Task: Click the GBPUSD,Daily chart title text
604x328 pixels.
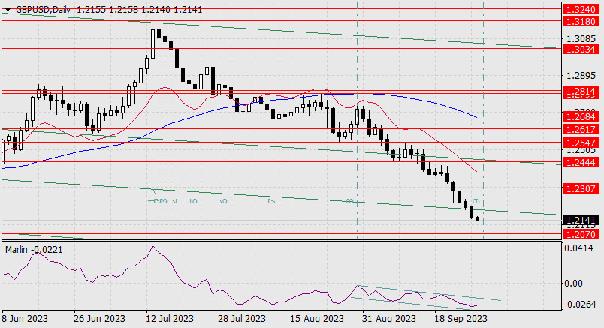Action: (43, 10)
